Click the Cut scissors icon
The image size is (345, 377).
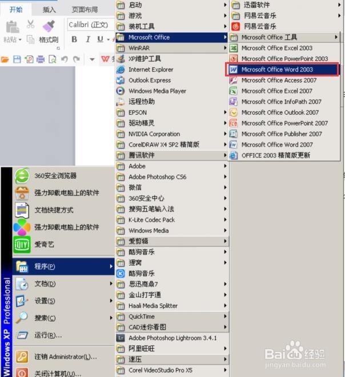[30, 24]
